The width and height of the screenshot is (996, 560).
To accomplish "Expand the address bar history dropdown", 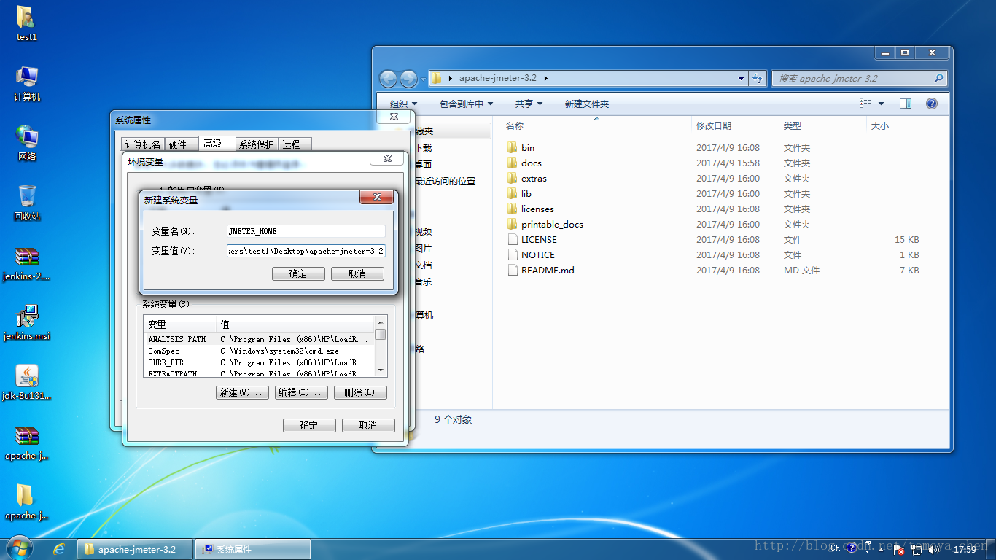I will pos(741,78).
